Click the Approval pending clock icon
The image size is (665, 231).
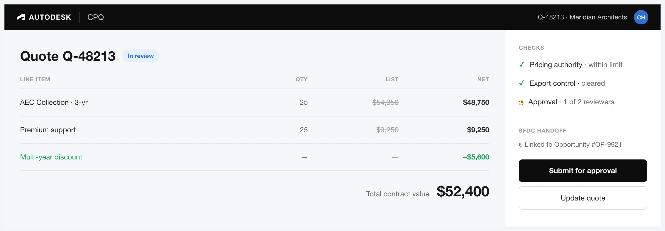521,103
